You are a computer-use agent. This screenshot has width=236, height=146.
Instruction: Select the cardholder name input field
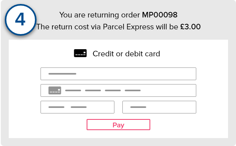[x=118, y=74]
